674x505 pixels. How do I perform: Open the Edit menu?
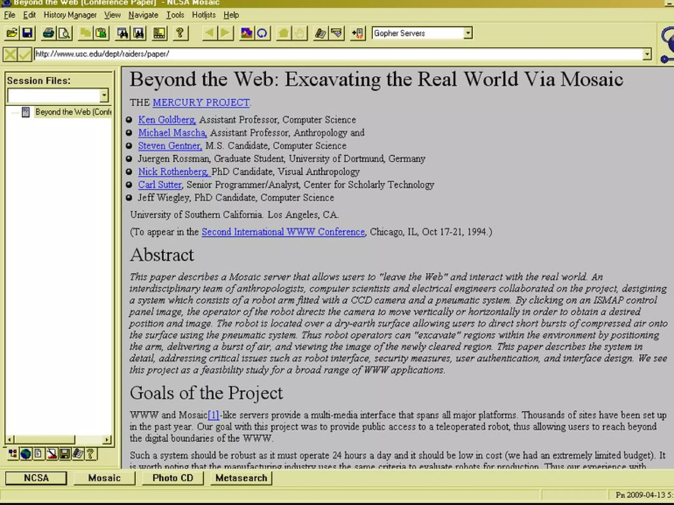pos(29,15)
